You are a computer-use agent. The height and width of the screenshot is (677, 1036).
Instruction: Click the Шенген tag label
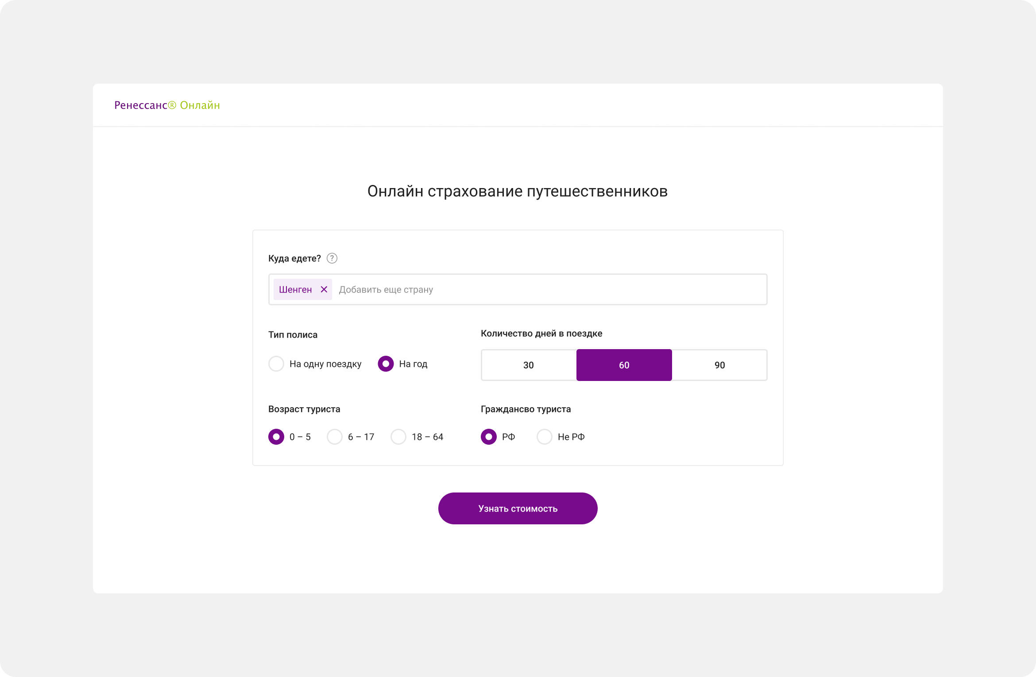point(295,289)
